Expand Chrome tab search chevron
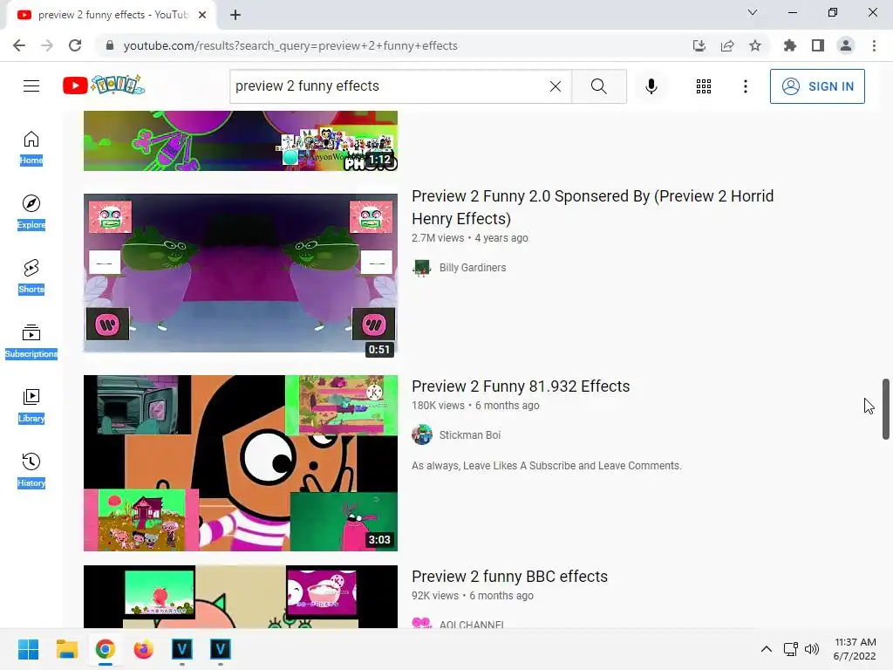This screenshot has height=670, width=893. pyautogui.click(x=753, y=12)
